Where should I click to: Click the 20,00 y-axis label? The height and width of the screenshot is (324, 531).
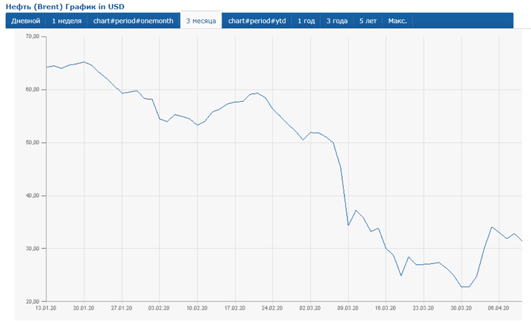click(x=32, y=302)
